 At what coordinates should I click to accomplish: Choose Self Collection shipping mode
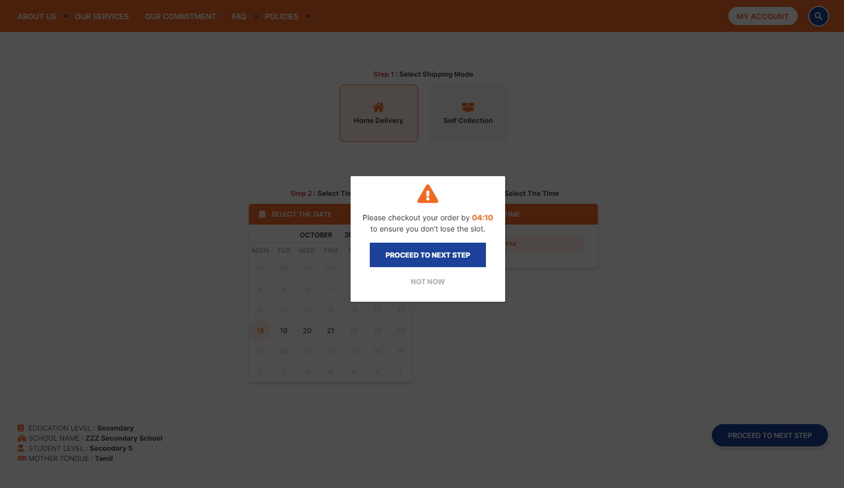468,113
